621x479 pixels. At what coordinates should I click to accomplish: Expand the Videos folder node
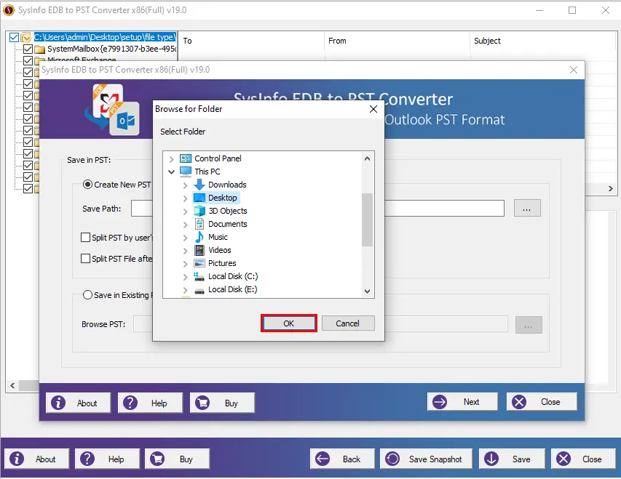pyautogui.click(x=186, y=250)
